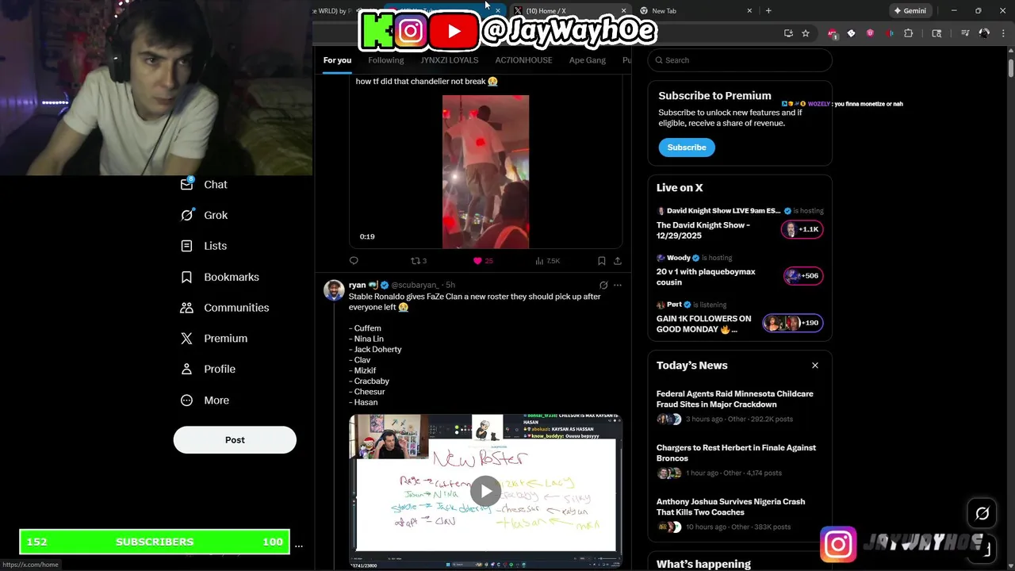
Task: Switch to the New Tab browser tab
Action: pos(694,11)
